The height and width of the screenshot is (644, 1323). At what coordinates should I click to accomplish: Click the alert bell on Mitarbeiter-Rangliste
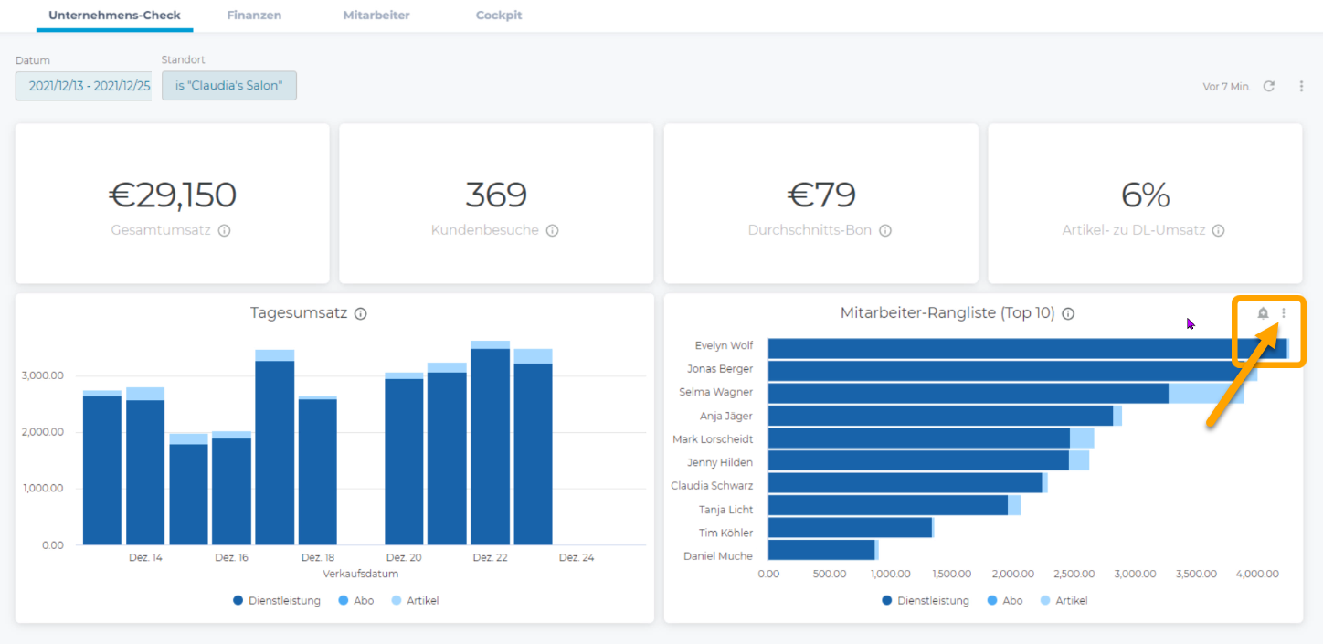click(1263, 313)
